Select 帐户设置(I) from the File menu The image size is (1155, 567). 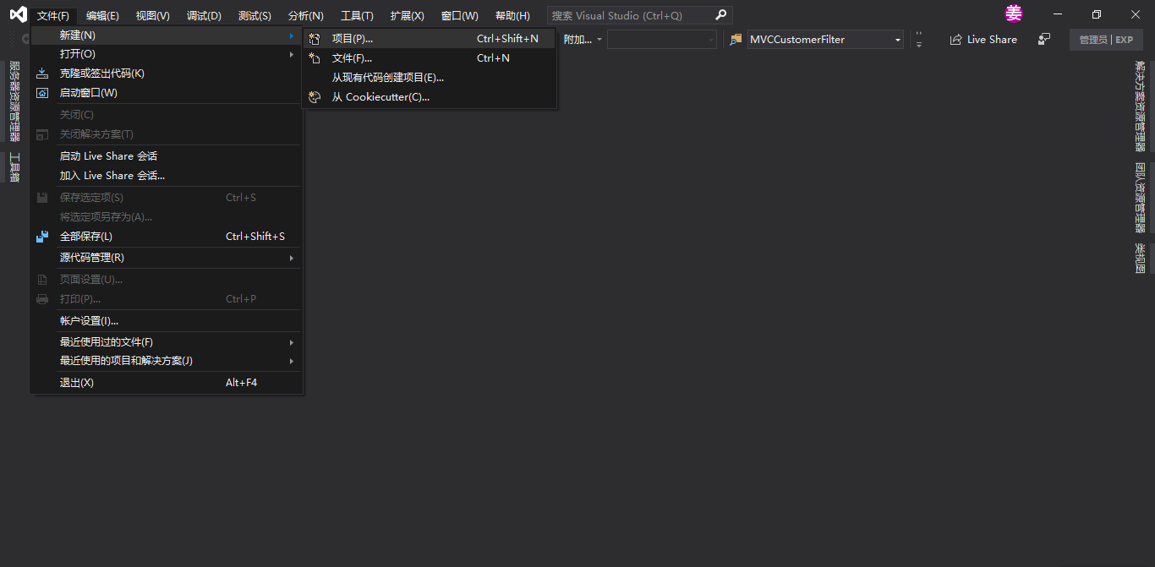89,321
